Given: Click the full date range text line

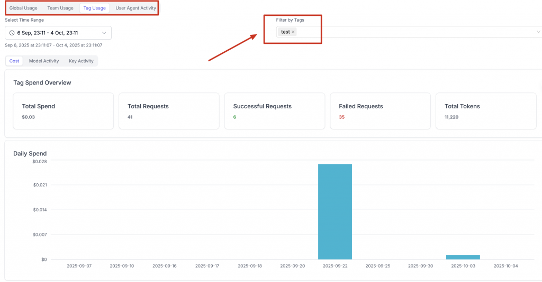Looking at the screenshot, I should [53, 45].
